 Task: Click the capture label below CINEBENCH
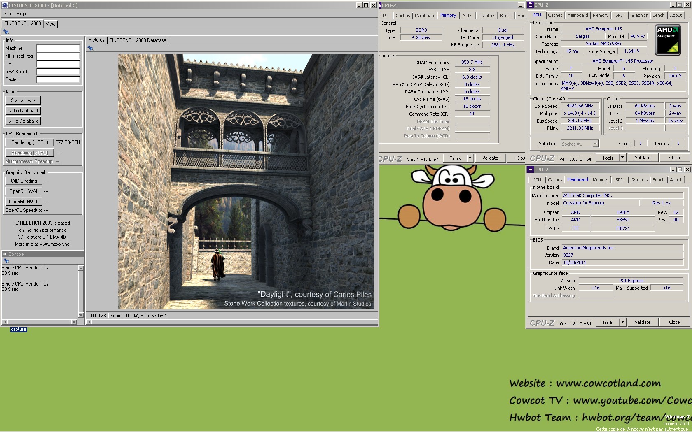pyautogui.click(x=19, y=330)
